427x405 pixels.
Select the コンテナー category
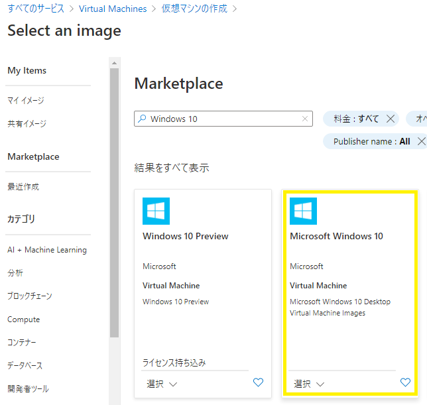[x=21, y=342]
